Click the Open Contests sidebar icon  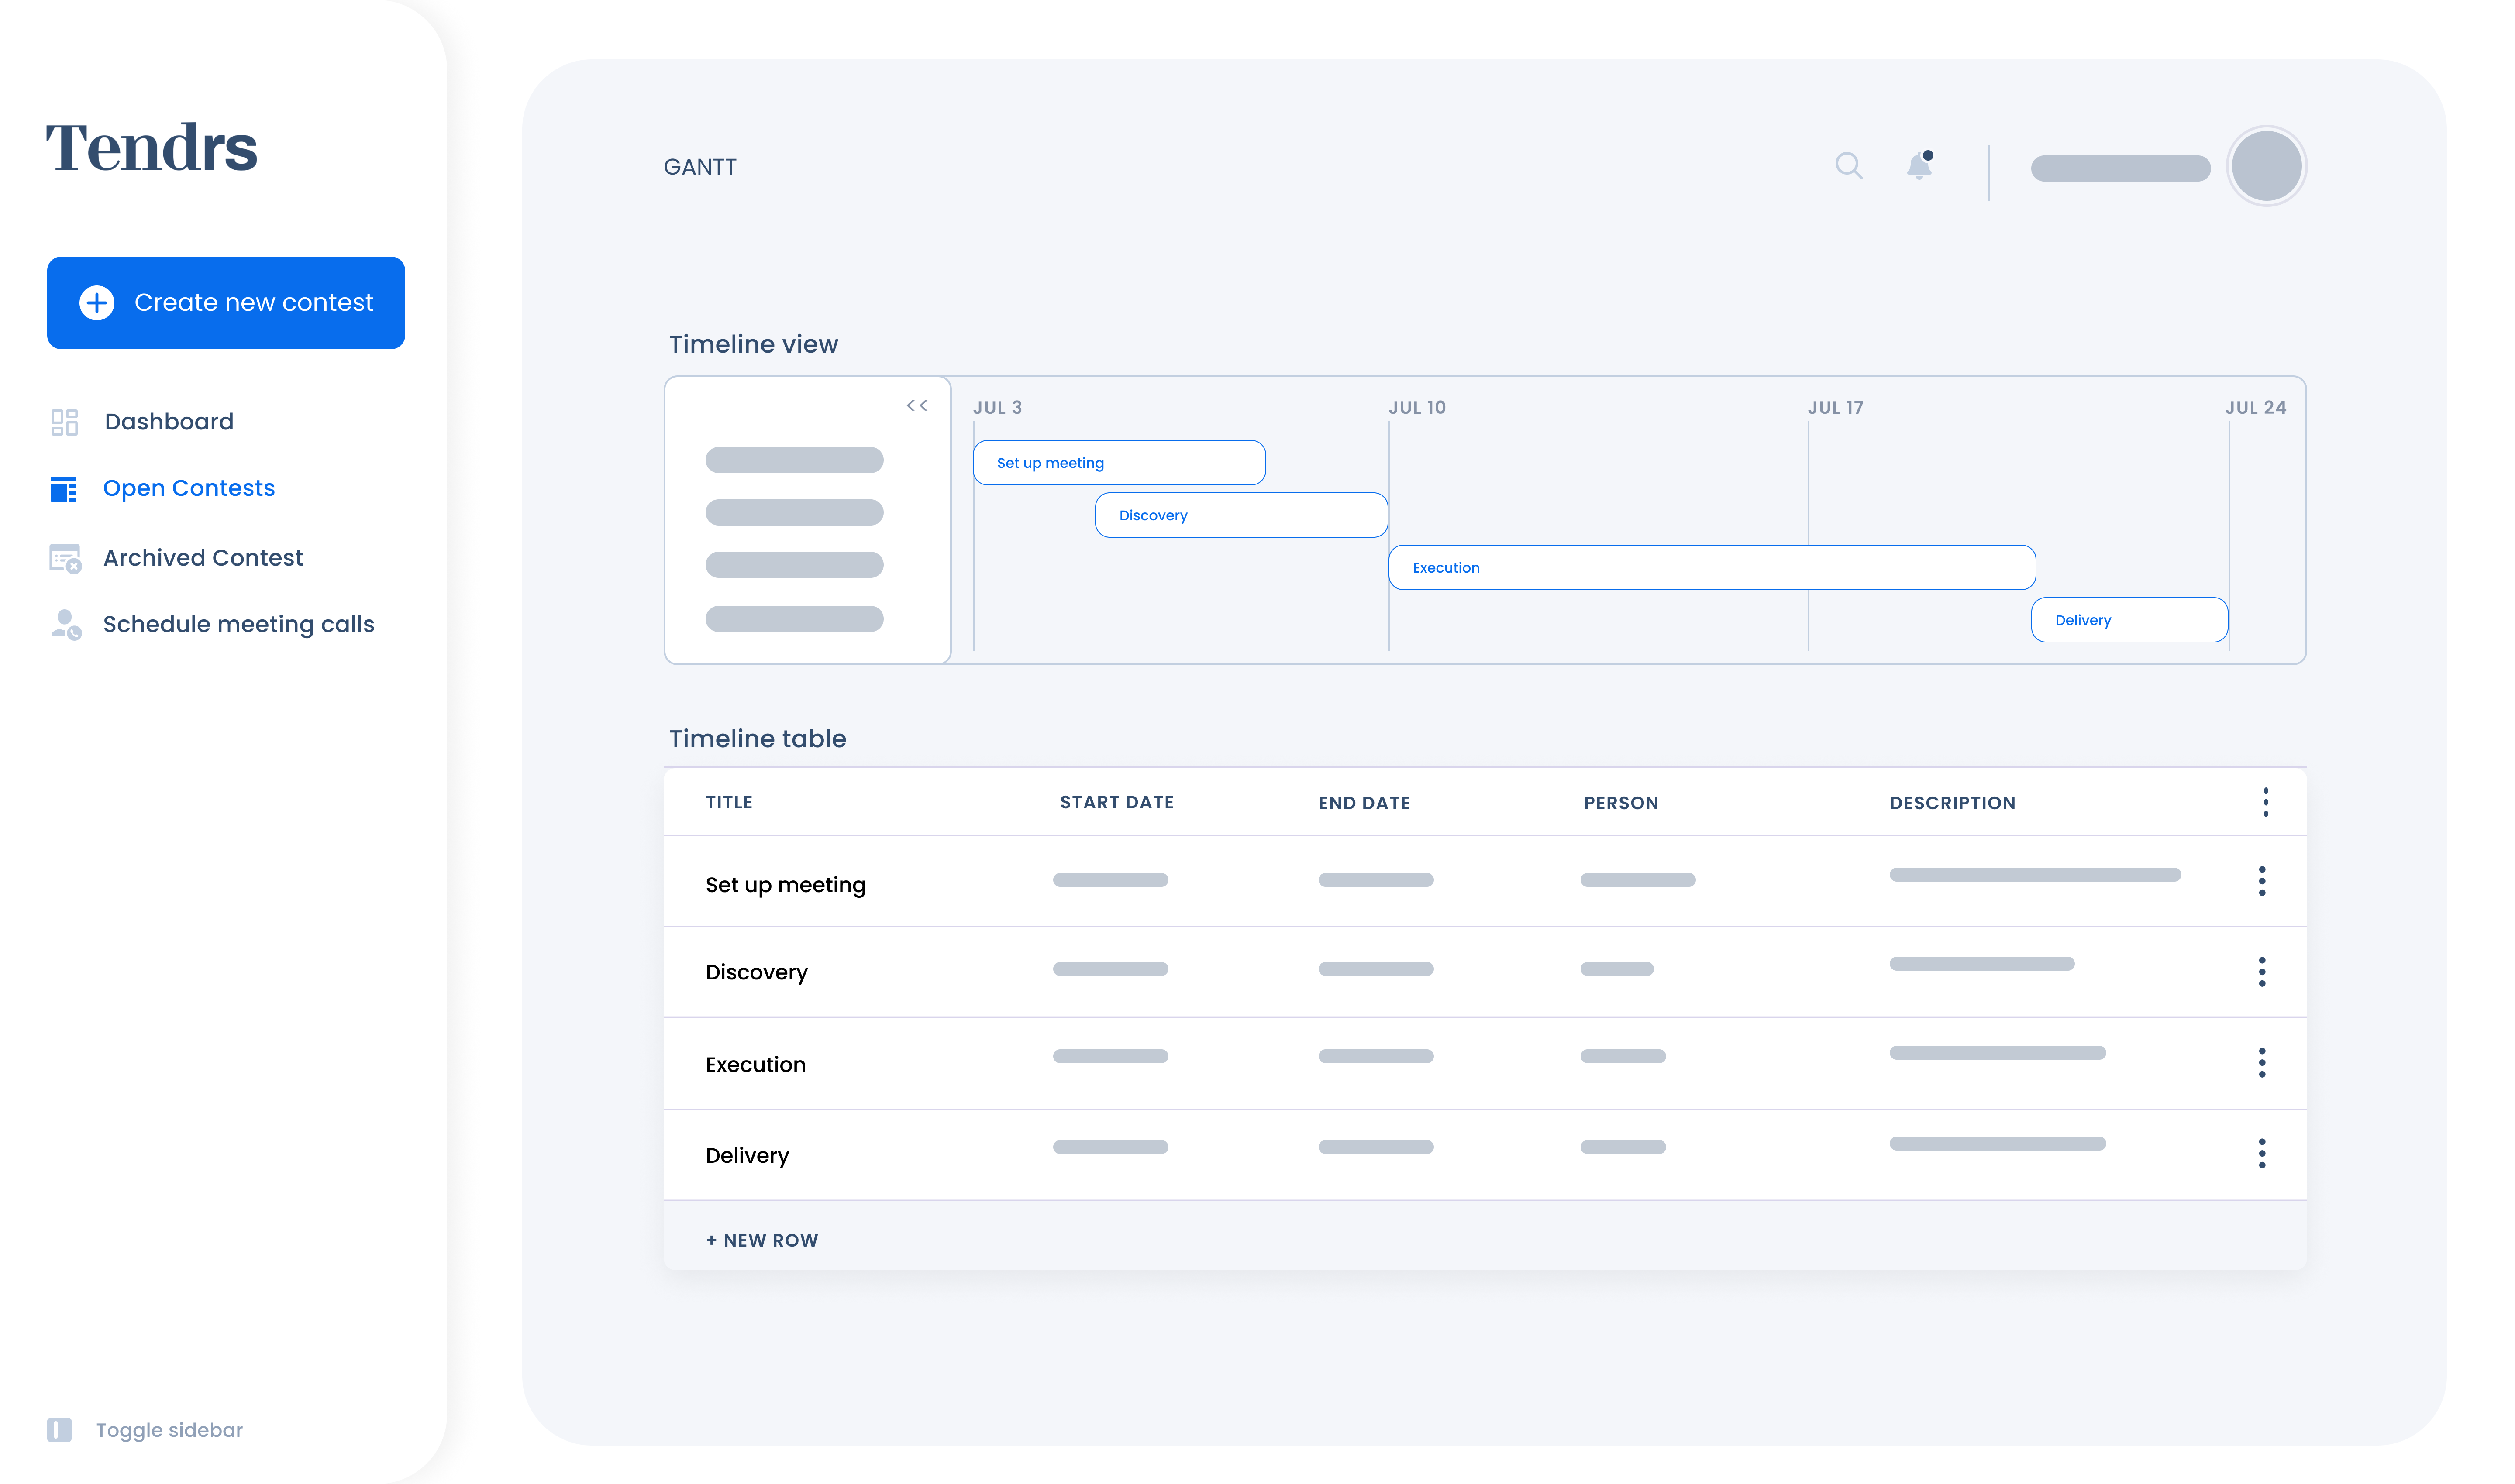coord(64,489)
